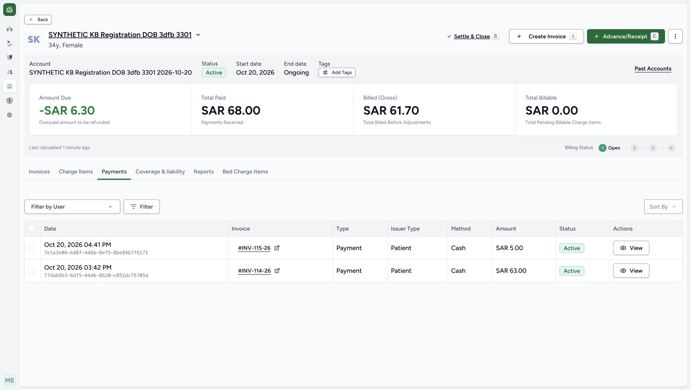
Task: Open the microscope lab sidebar icon
Action: [x=10, y=43]
